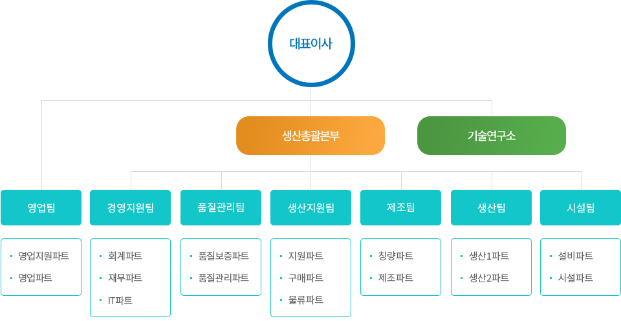Click the 제조팀 team box
The image size is (621, 321).
pos(401,207)
